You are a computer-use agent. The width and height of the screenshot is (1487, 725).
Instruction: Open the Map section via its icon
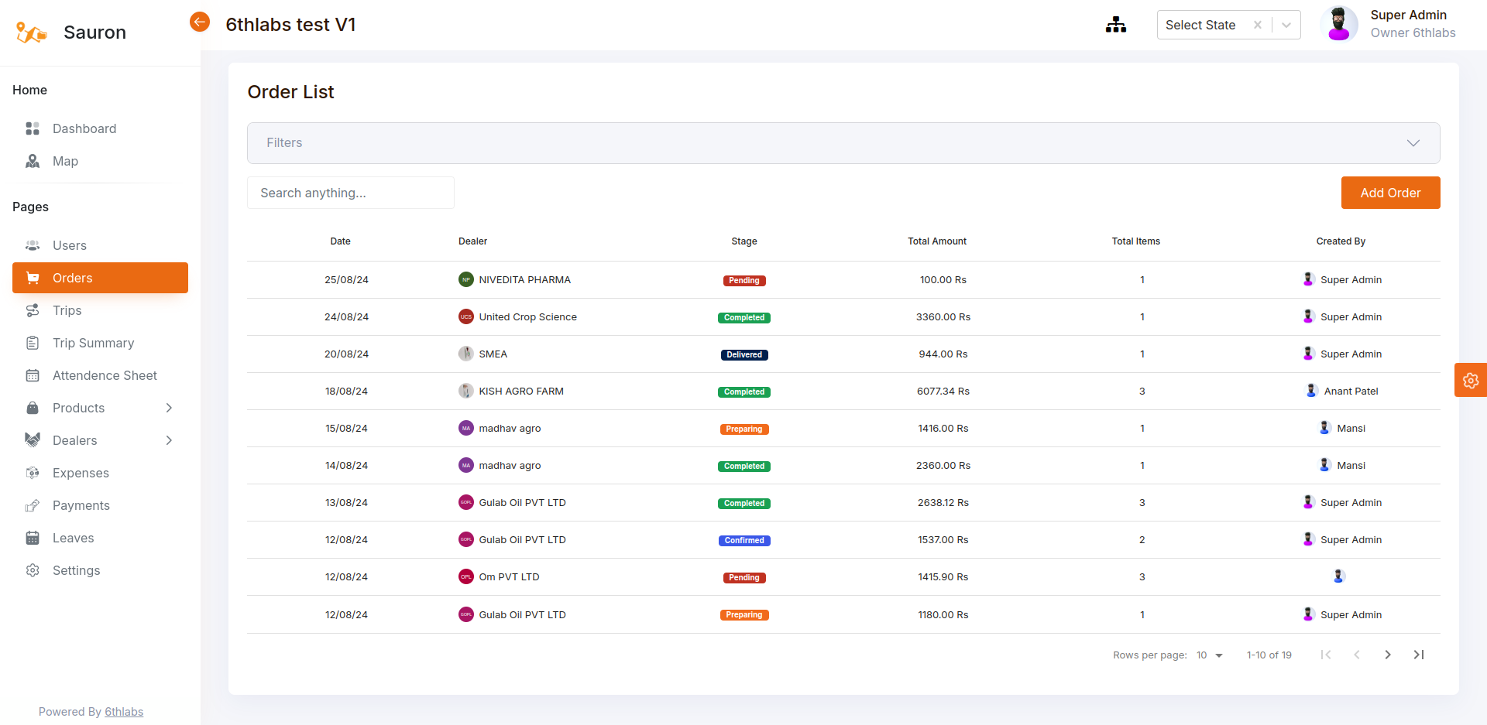tap(32, 161)
